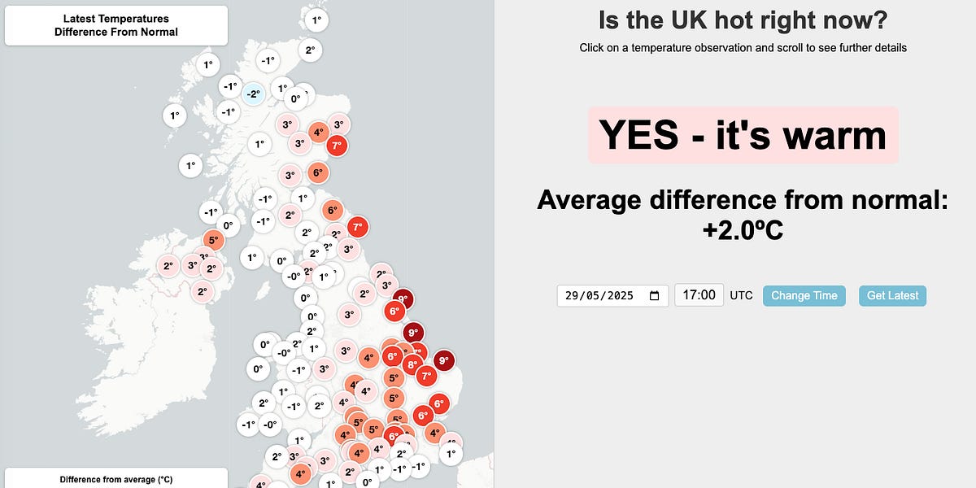This screenshot has width=976, height=488.
Task: Click the blue -2° observation in northern Scotland
Action: point(253,94)
